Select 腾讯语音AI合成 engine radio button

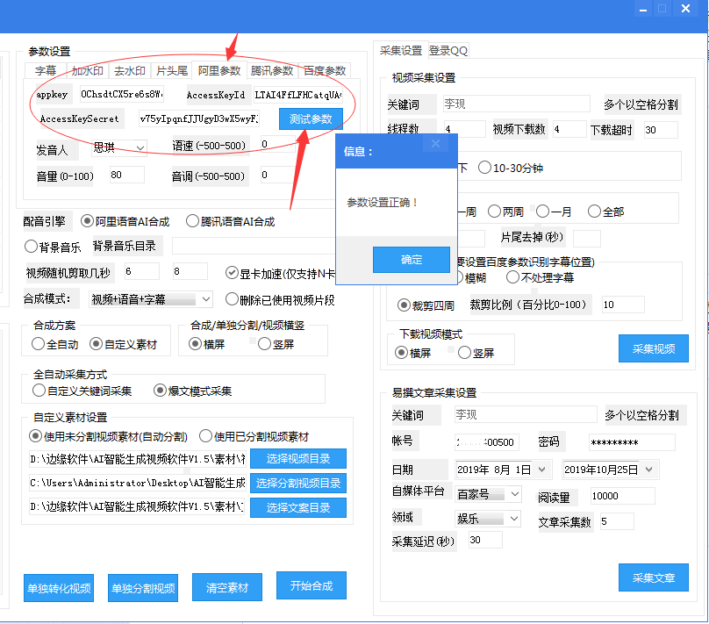(230, 221)
